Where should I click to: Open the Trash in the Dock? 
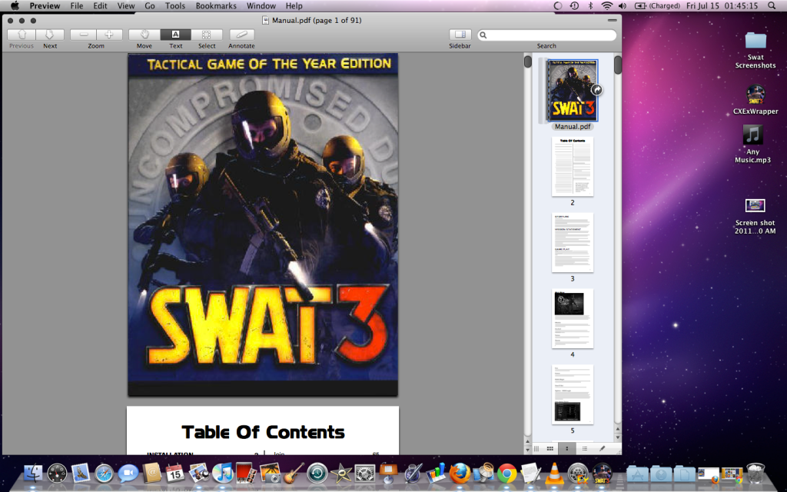(x=755, y=473)
